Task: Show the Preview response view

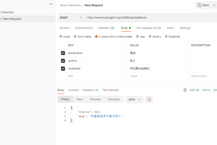Action: pos(95,99)
